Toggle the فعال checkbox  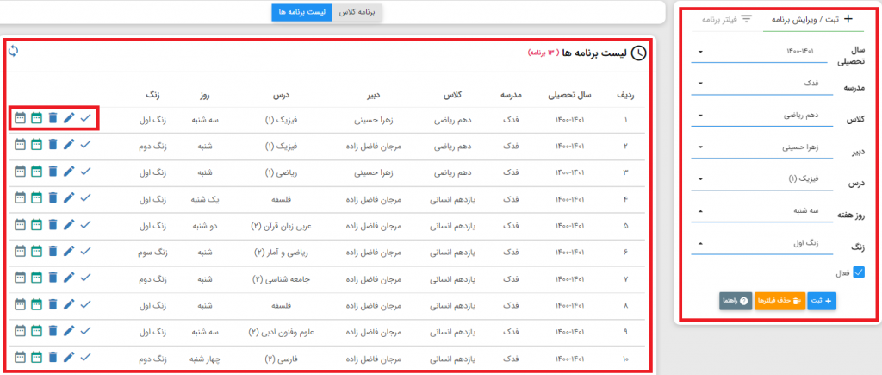858,273
